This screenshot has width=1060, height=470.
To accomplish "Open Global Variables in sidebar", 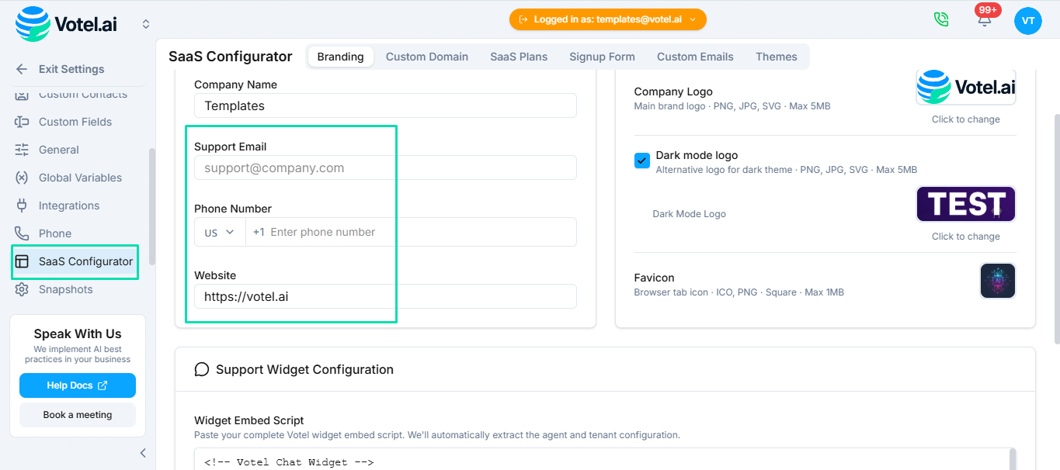I will (80, 178).
